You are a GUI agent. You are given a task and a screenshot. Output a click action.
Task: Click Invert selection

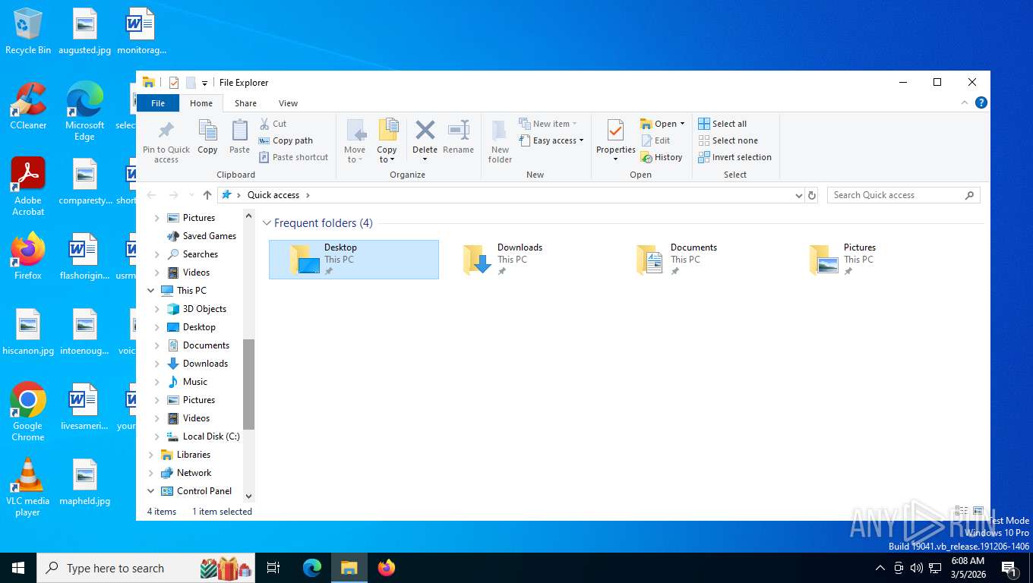[734, 157]
